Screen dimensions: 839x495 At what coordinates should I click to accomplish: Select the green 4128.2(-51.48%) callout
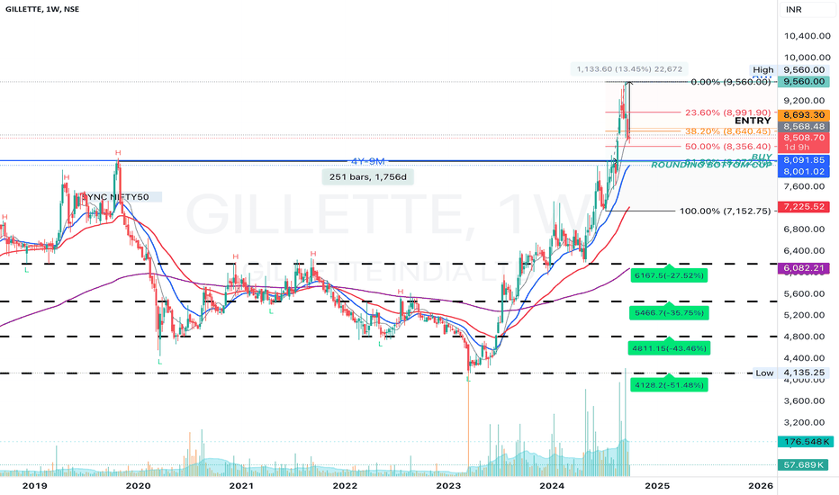(669, 384)
